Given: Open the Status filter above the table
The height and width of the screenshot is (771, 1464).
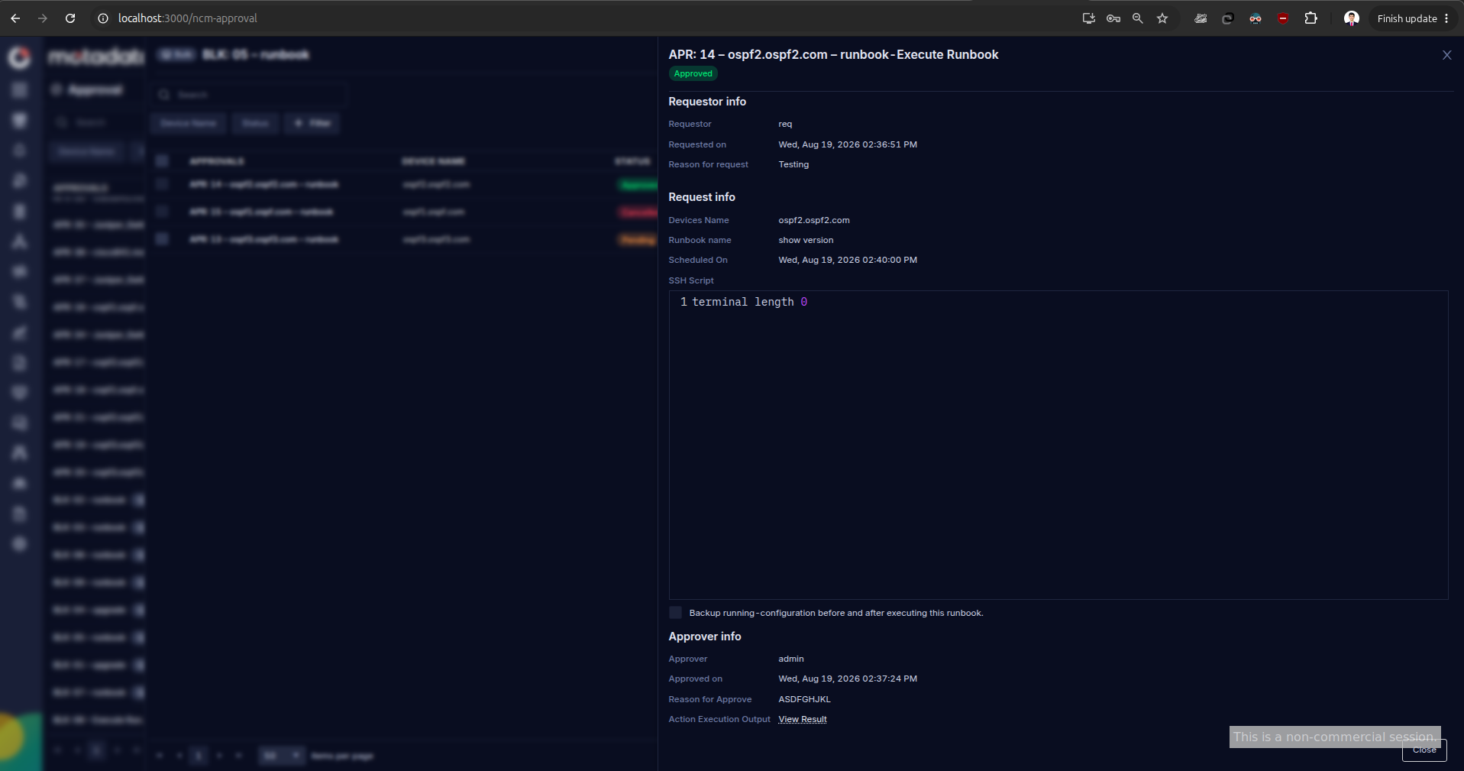Looking at the screenshot, I should tap(255, 123).
